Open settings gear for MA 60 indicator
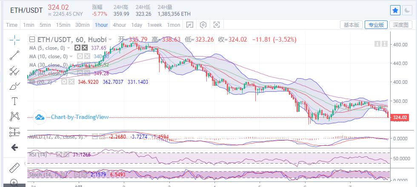Image resolution: width=417 pixels, height=187 pixels. [x=80, y=73]
